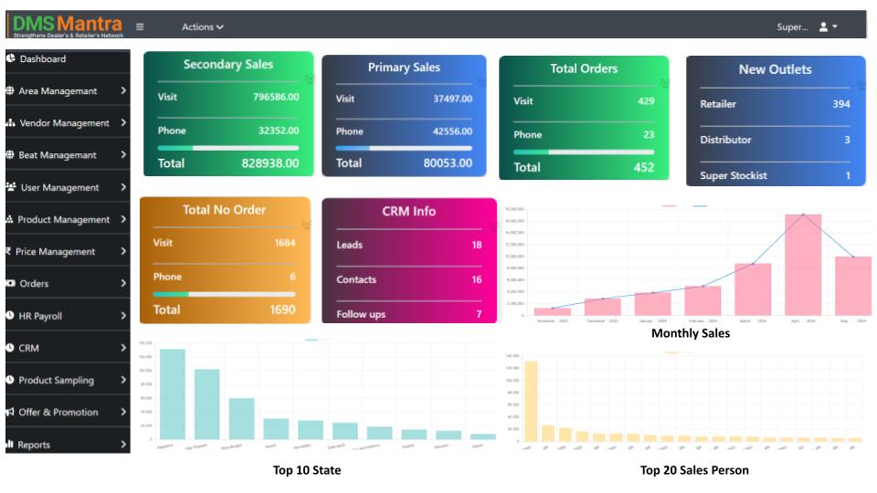Click the April 2024 bar in Monthly Sales

coord(803,265)
